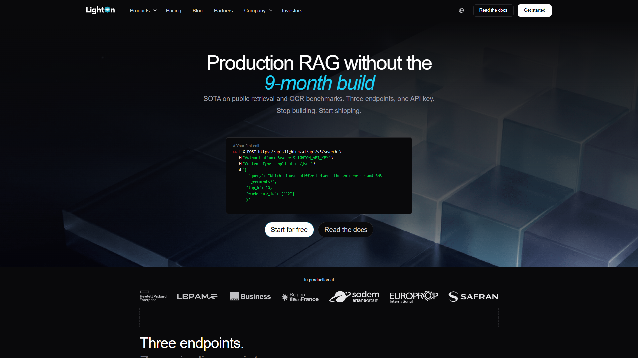
Task: Click the Hewlett Packard Enterprise logo
Action: pos(153,296)
